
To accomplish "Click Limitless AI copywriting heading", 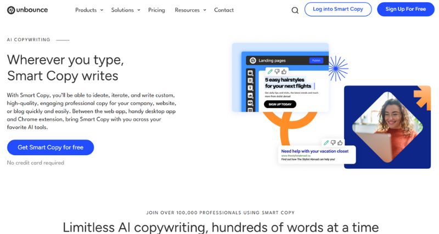I will (x=221, y=227).
